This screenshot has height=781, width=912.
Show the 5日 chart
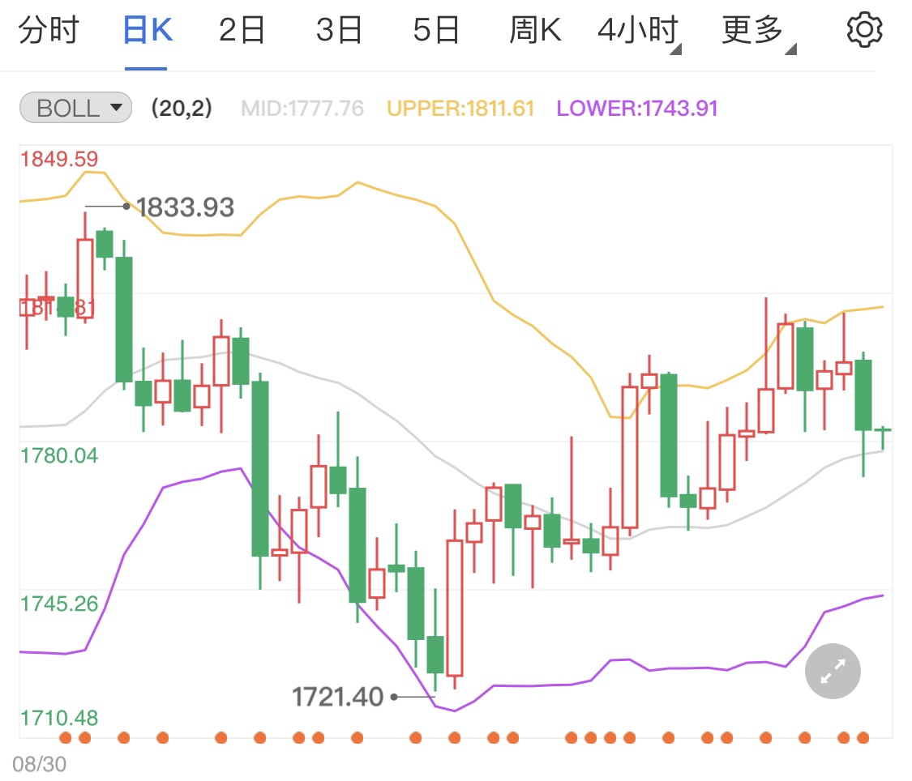pyautogui.click(x=436, y=32)
